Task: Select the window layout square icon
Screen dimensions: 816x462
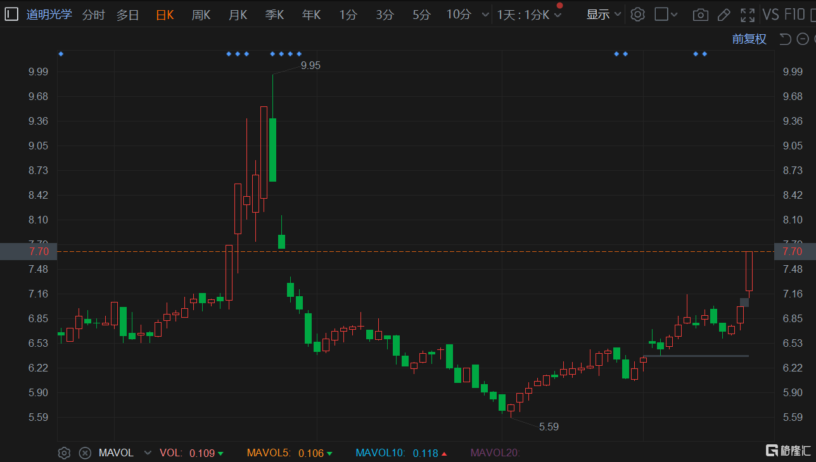Action: pyautogui.click(x=661, y=15)
